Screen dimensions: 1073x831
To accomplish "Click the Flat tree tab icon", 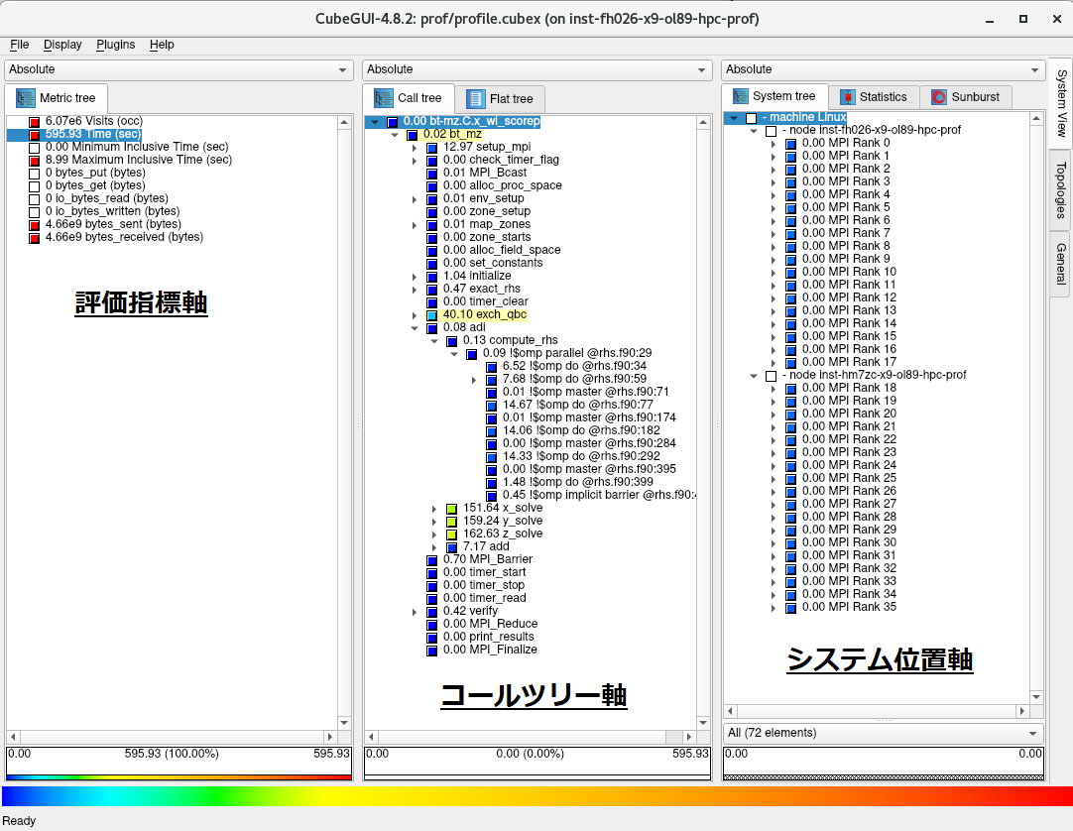I will point(476,99).
